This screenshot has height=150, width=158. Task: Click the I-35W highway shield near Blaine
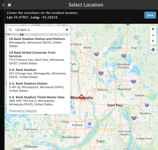tap(96, 54)
